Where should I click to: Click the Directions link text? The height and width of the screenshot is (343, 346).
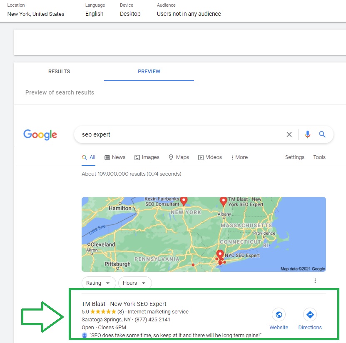click(x=310, y=327)
